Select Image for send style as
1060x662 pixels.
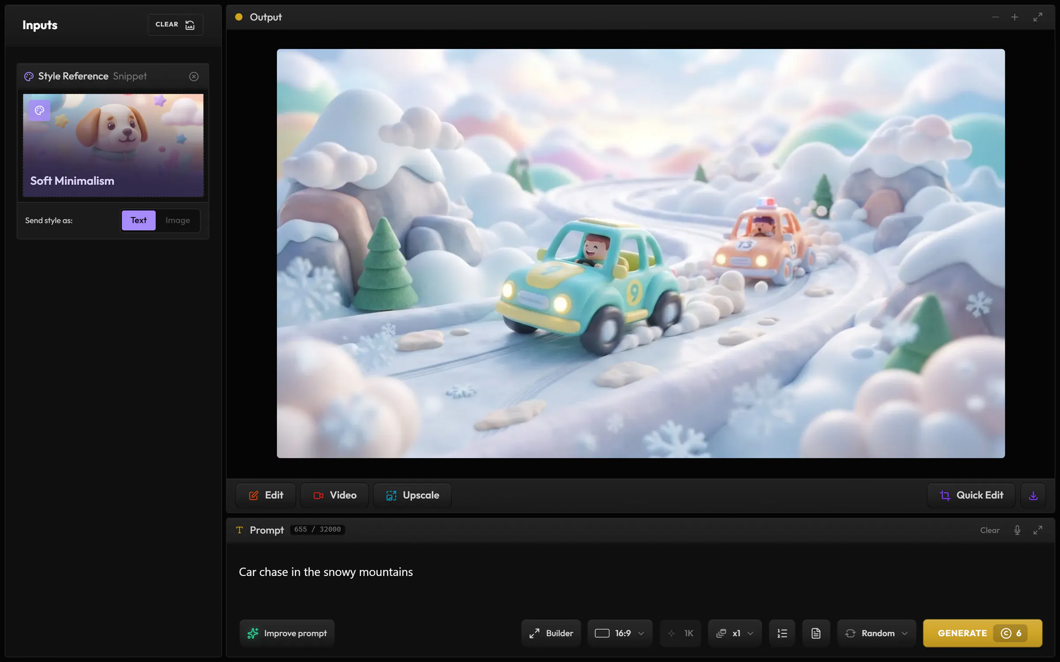(x=178, y=220)
